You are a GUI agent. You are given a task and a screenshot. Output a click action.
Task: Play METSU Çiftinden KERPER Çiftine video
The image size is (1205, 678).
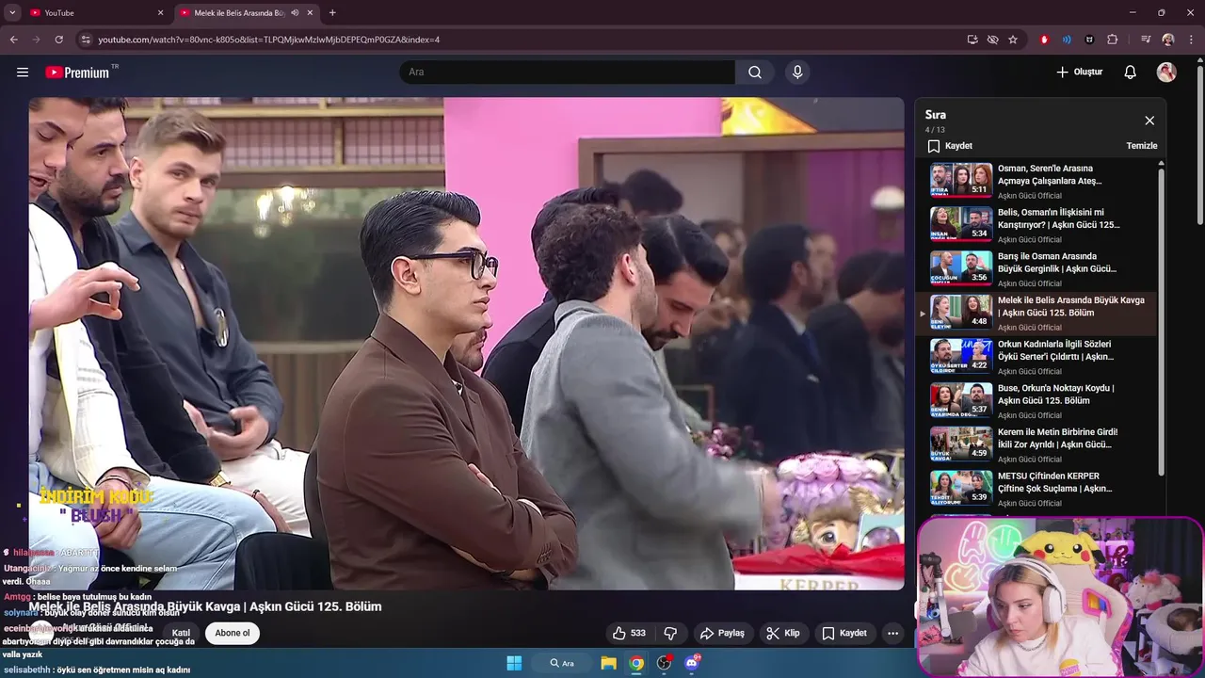pyautogui.click(x=1040, y=490)
